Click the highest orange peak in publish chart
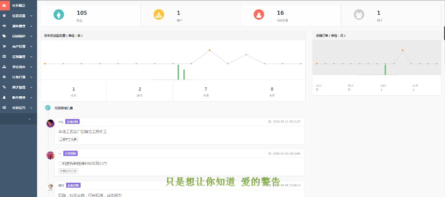The image size is (445, 197). point(210,50)
